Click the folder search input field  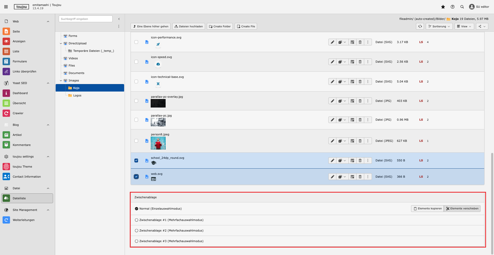click(86, 19)
